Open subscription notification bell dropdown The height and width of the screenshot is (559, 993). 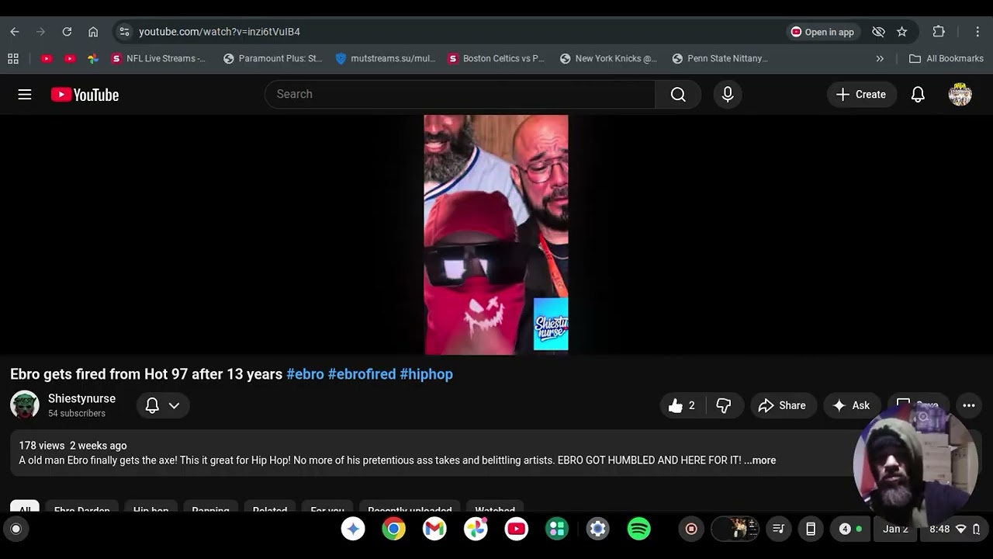click(x=163, y=405)
